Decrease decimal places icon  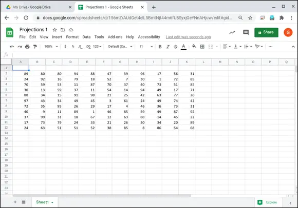tap(80, 47)
